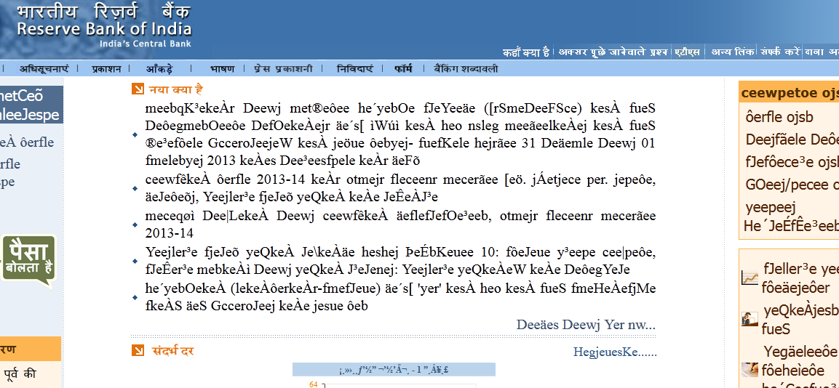This screenshot has width=839, height=388.
Task: Open news item mentioning þeÉbKeuee 10
Action: (400, 261)
